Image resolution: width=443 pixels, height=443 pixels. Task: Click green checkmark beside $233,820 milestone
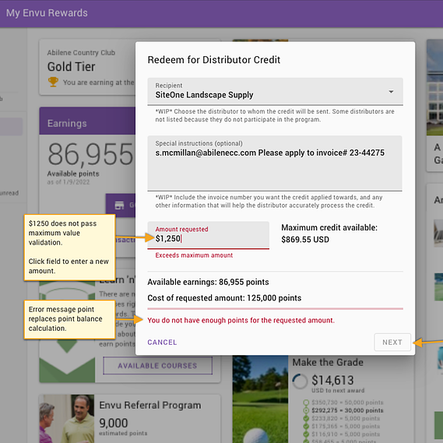pos(306,418)
